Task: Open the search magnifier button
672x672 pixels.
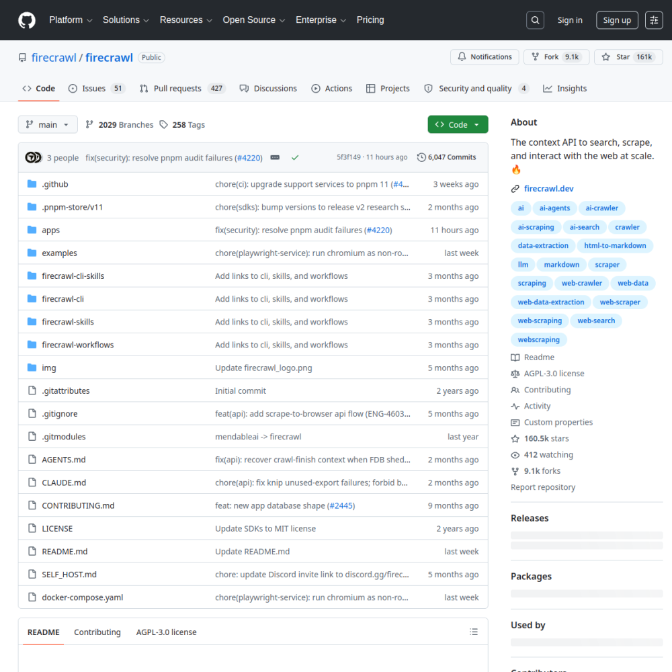Action: click(x=535, y=20)
